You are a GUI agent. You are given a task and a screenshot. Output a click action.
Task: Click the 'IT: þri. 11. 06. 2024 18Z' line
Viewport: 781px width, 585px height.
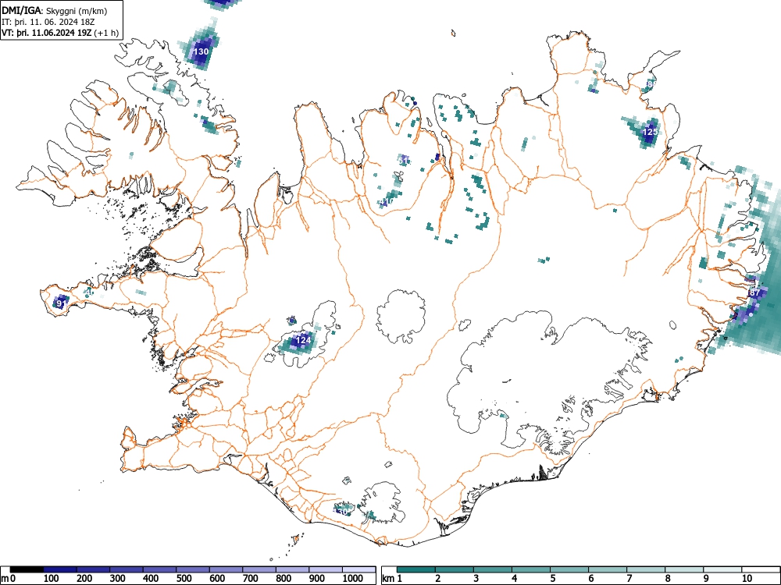pos(48,22)
